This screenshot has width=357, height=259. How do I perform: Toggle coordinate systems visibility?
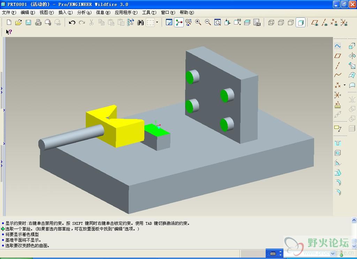click(x=344, y=22)
